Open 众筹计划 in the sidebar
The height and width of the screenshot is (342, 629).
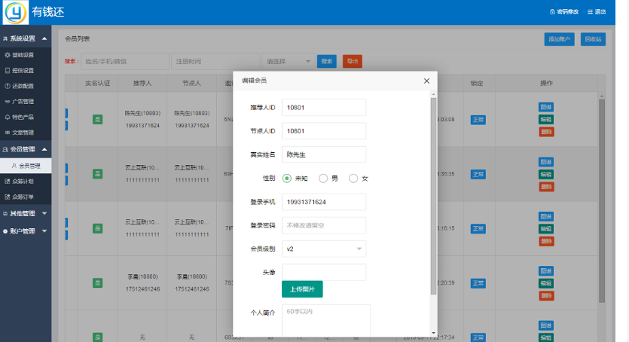[23, 182]
